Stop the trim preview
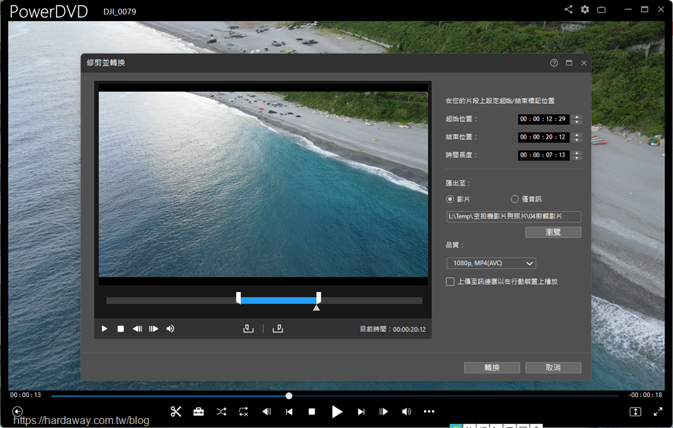 tap(121, 329)
